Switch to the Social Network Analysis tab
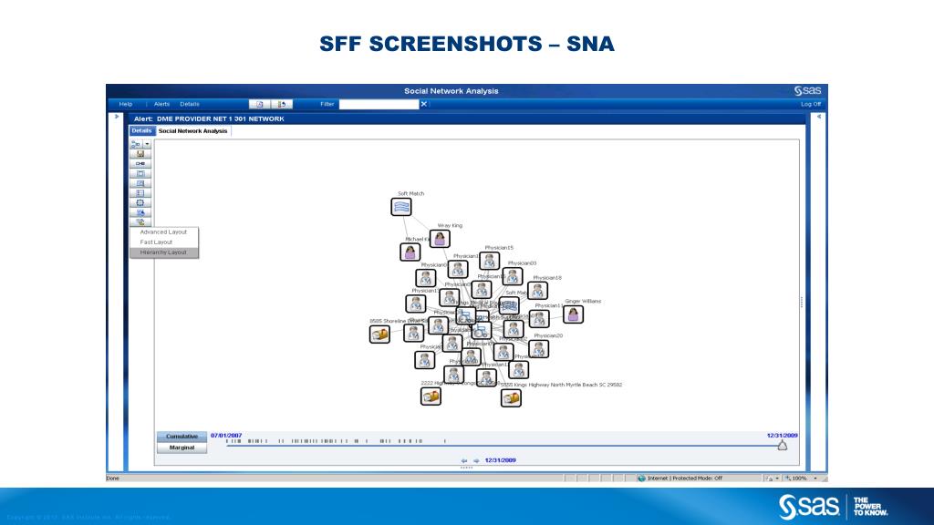This screenshot has height=525, width=934. [193, 131]
